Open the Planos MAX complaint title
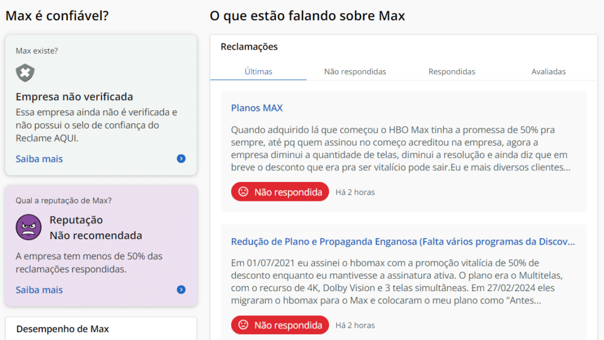This screenshot has width=604, height=340. pos(257,108)
